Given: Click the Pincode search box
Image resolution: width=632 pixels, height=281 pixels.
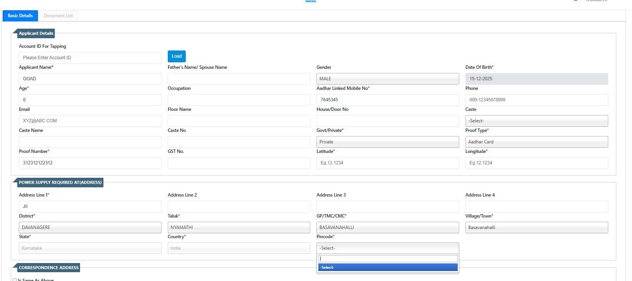Looking at the screenshot, I should pyautogui.click(x=388, y=259).
